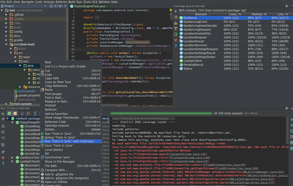Click flatten packages icon in Coverage toolbar
This screenshot has width=293, height=186.
(x=176, y=17)
